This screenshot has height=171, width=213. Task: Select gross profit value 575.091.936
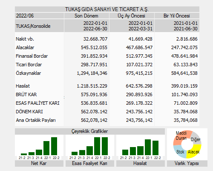click(x=94, y=94)
